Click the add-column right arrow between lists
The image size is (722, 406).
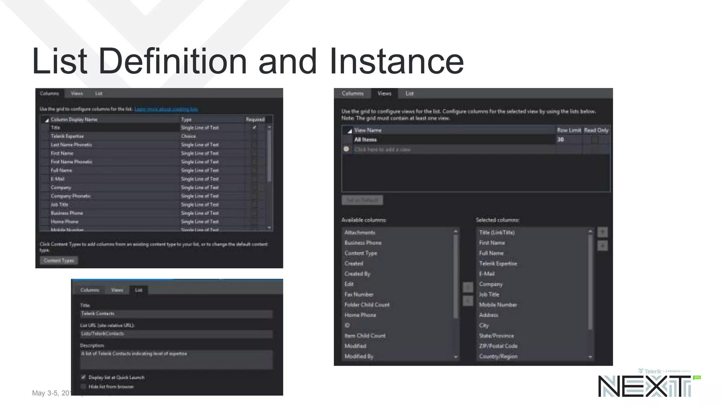(x=468, y=288)
